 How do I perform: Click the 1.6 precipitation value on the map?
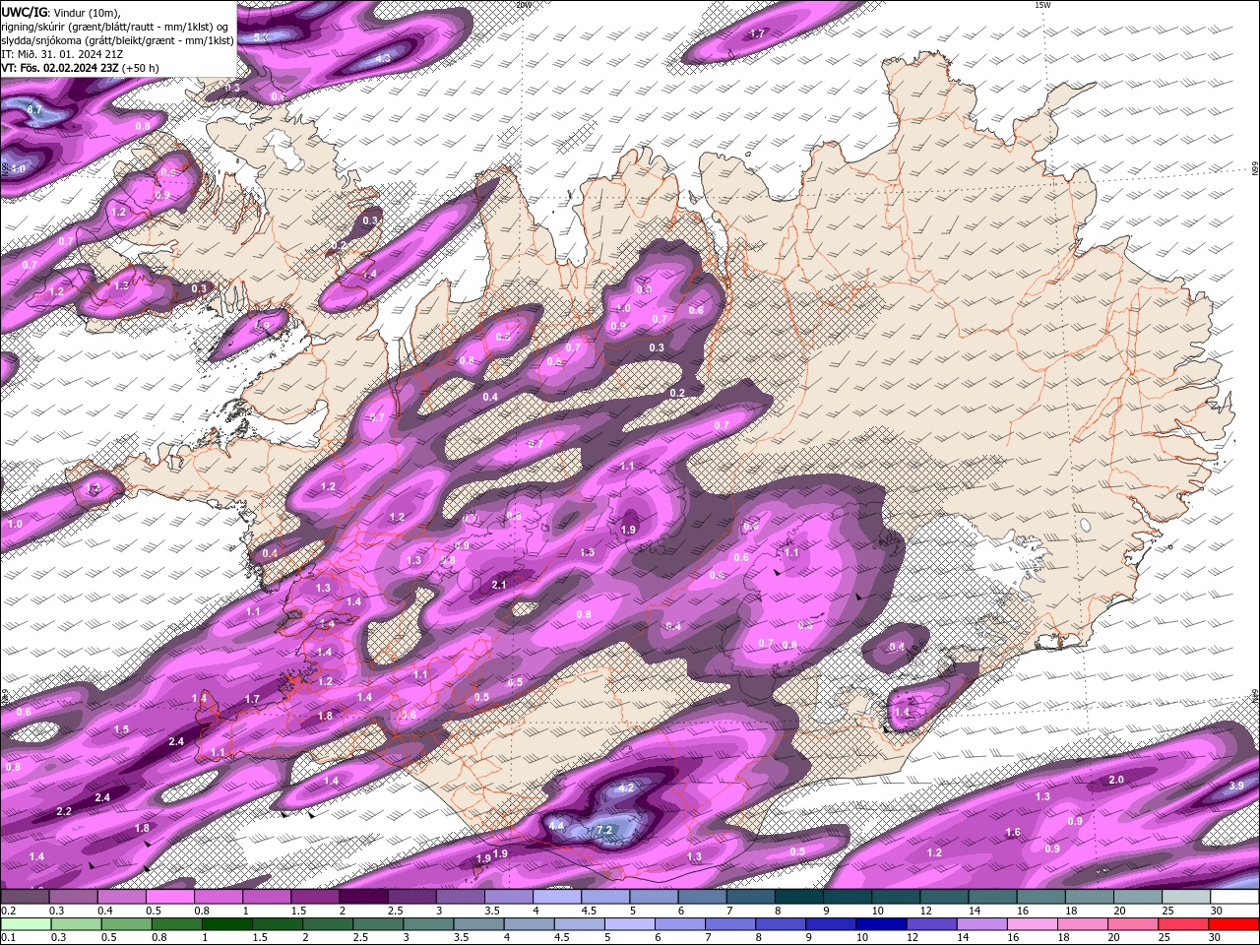1013,833
